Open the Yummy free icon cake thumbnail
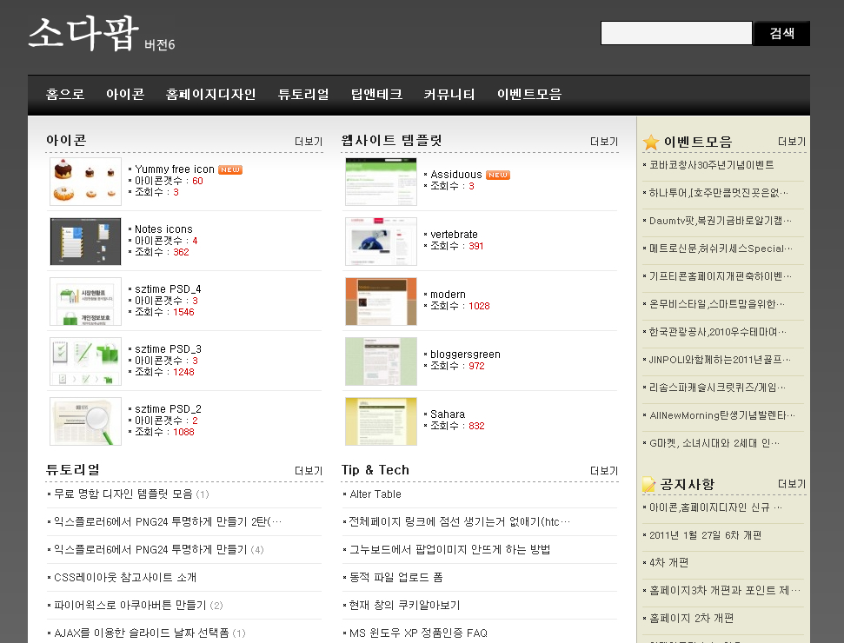844x643 pixels. coord(85,181)
